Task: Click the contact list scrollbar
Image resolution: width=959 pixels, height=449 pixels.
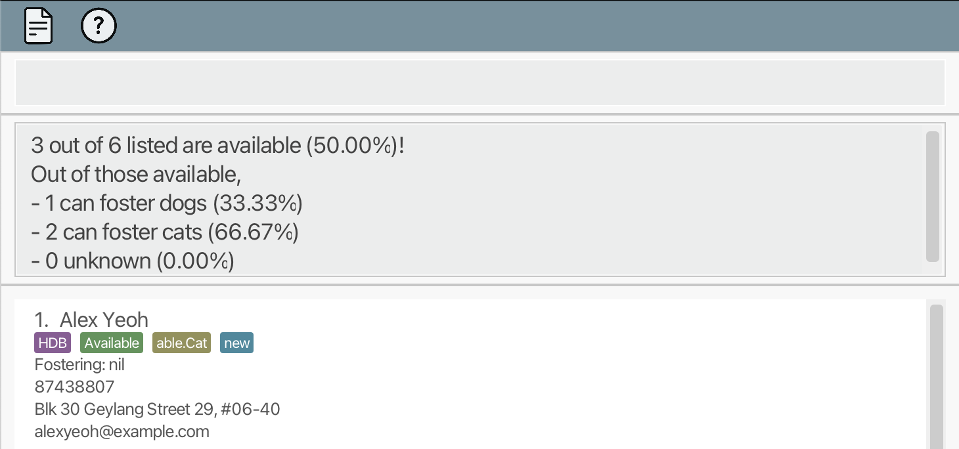Action: 936,374
